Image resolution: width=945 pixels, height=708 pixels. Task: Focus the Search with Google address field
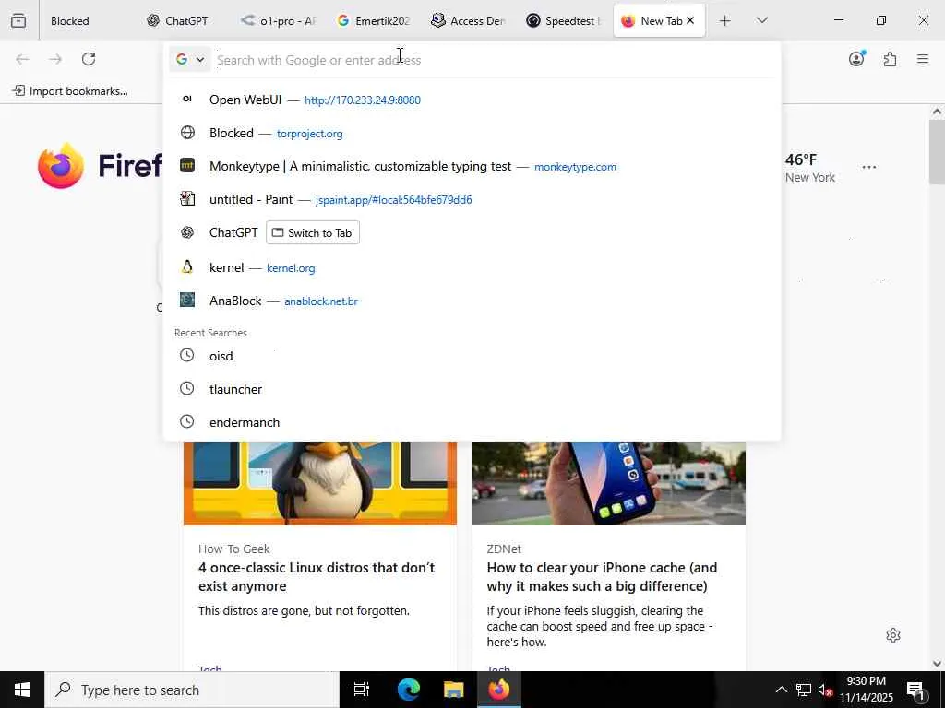pyautogui.click(x=493, y=60)
